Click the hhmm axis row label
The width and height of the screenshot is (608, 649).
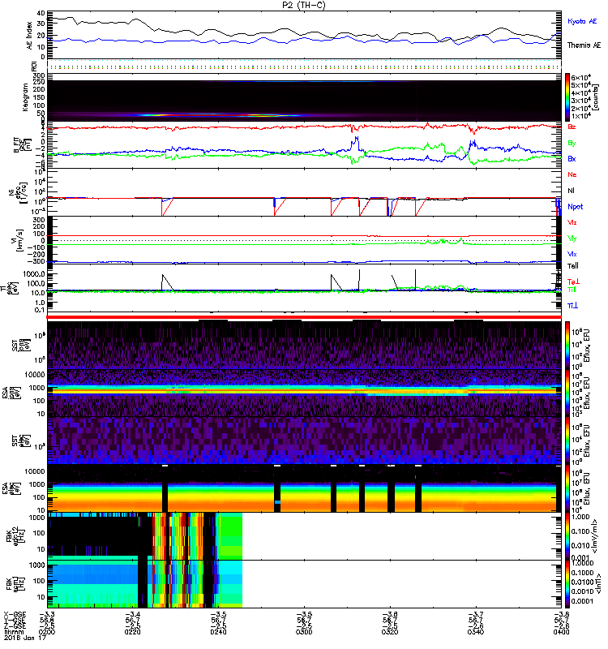[13, 632]
